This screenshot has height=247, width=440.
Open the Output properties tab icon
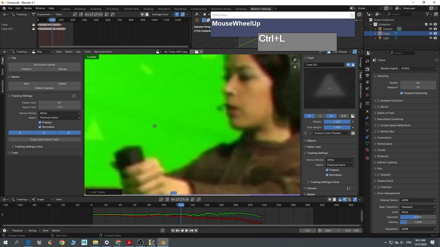(367, 75)
